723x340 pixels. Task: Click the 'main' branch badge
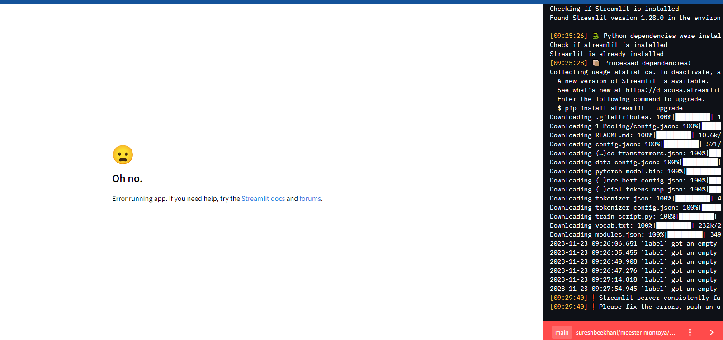pos(562,332)
